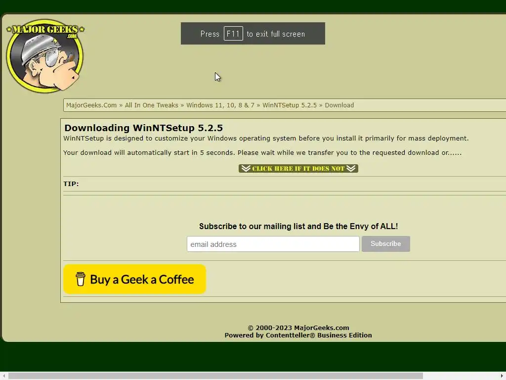Click 'Powered by Contentteller® Business Edition' text
This screenshot has width=506, height=380.
[x=298, y=335]
